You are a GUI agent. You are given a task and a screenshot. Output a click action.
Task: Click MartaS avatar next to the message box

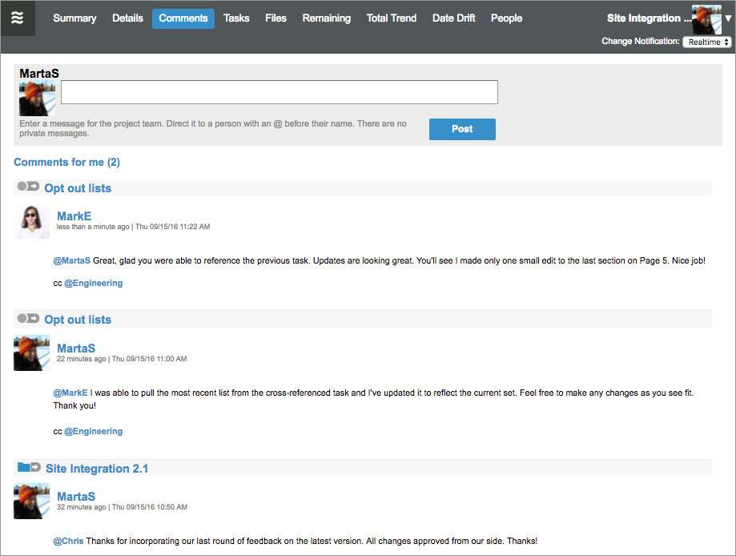point(37,99)
